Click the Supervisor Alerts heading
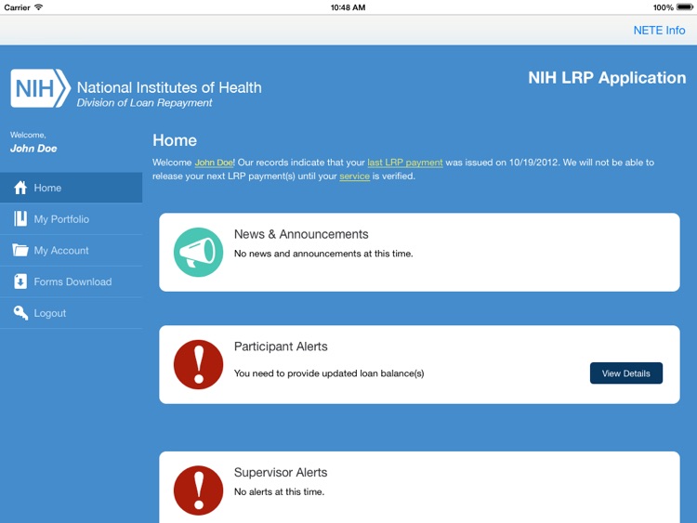This screenshot has width=697, height=523. coord(281,472)
